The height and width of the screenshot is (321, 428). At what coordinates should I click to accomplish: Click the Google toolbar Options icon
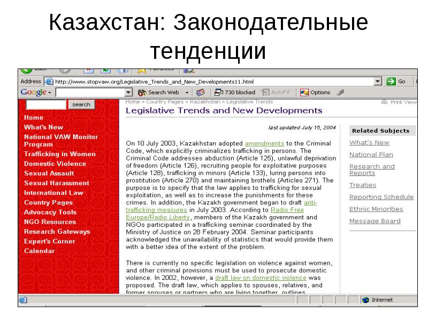coord(304,92)
